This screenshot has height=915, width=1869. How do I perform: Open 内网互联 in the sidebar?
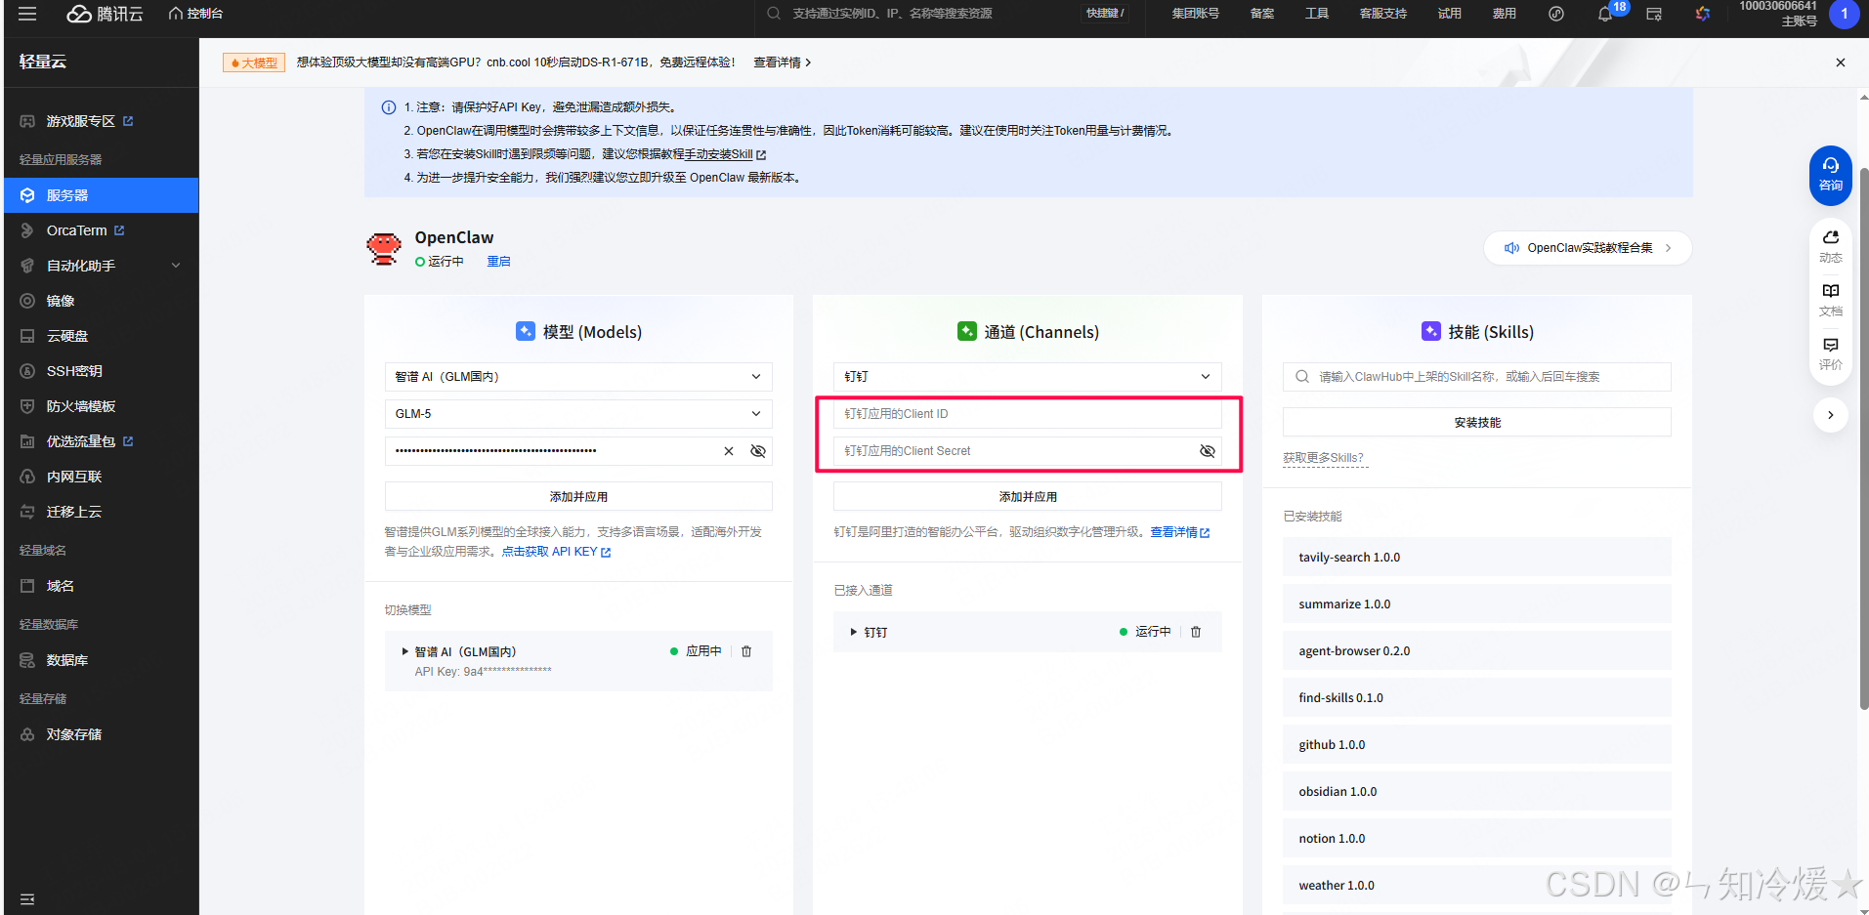click(74, 477)
